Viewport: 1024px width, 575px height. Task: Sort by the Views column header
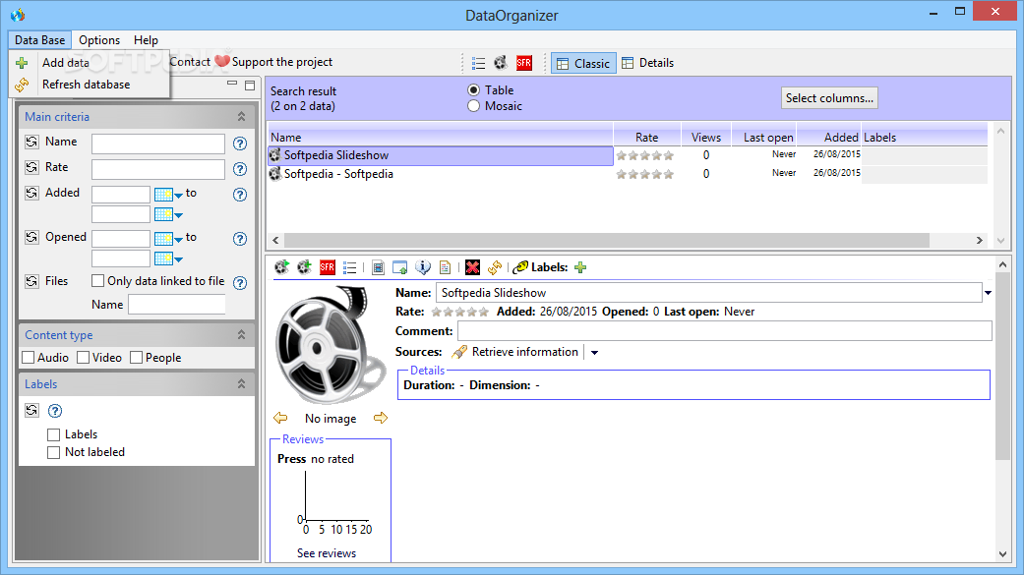706,137
